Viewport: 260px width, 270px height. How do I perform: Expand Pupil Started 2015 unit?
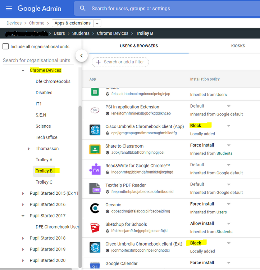(23, 194)
